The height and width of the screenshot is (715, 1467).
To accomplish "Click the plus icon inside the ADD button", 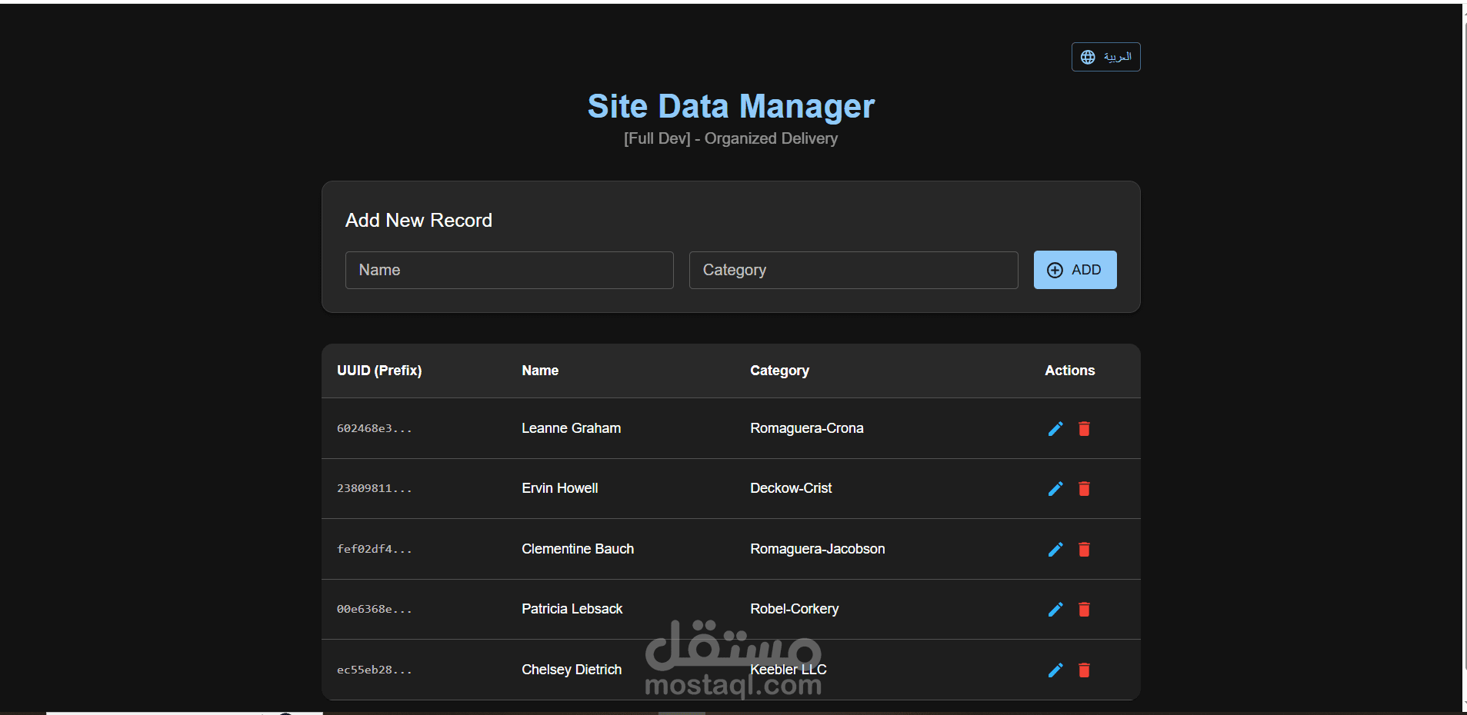I will pos(1056,270).
